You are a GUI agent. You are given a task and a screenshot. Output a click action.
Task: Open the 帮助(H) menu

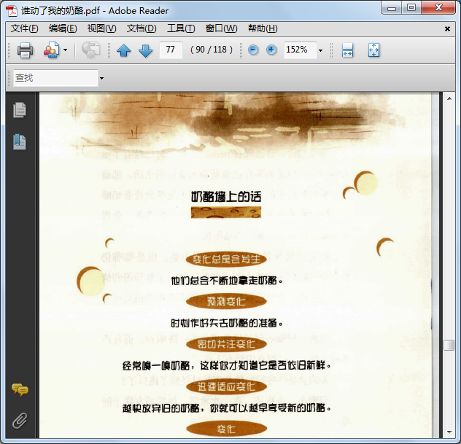tap(263, 28)
